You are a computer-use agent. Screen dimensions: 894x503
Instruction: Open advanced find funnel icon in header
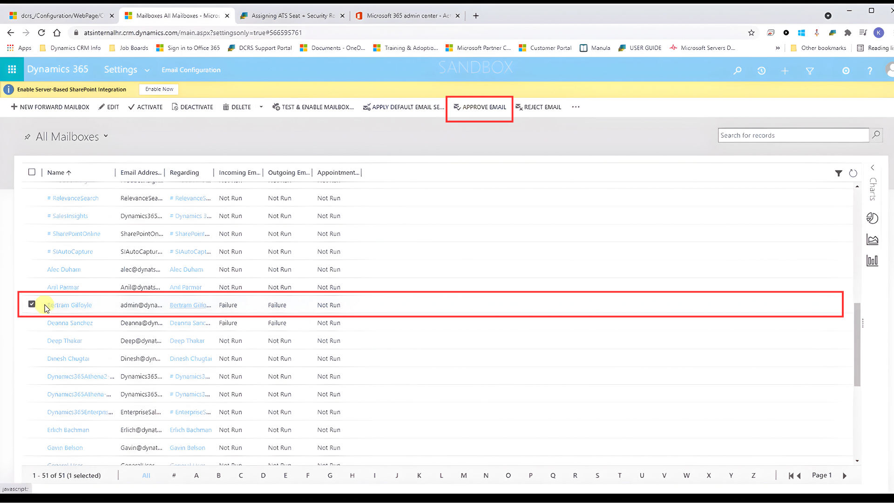[810, 71]
